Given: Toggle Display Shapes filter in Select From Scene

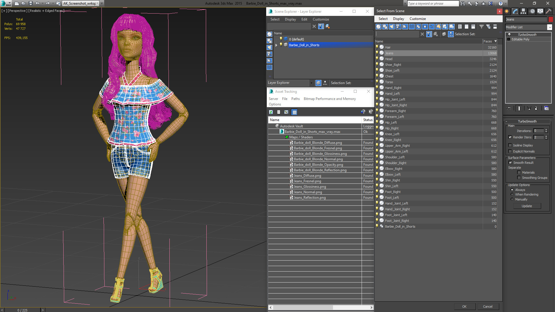Looking at the screenshot, I should (x=385, y=27).
